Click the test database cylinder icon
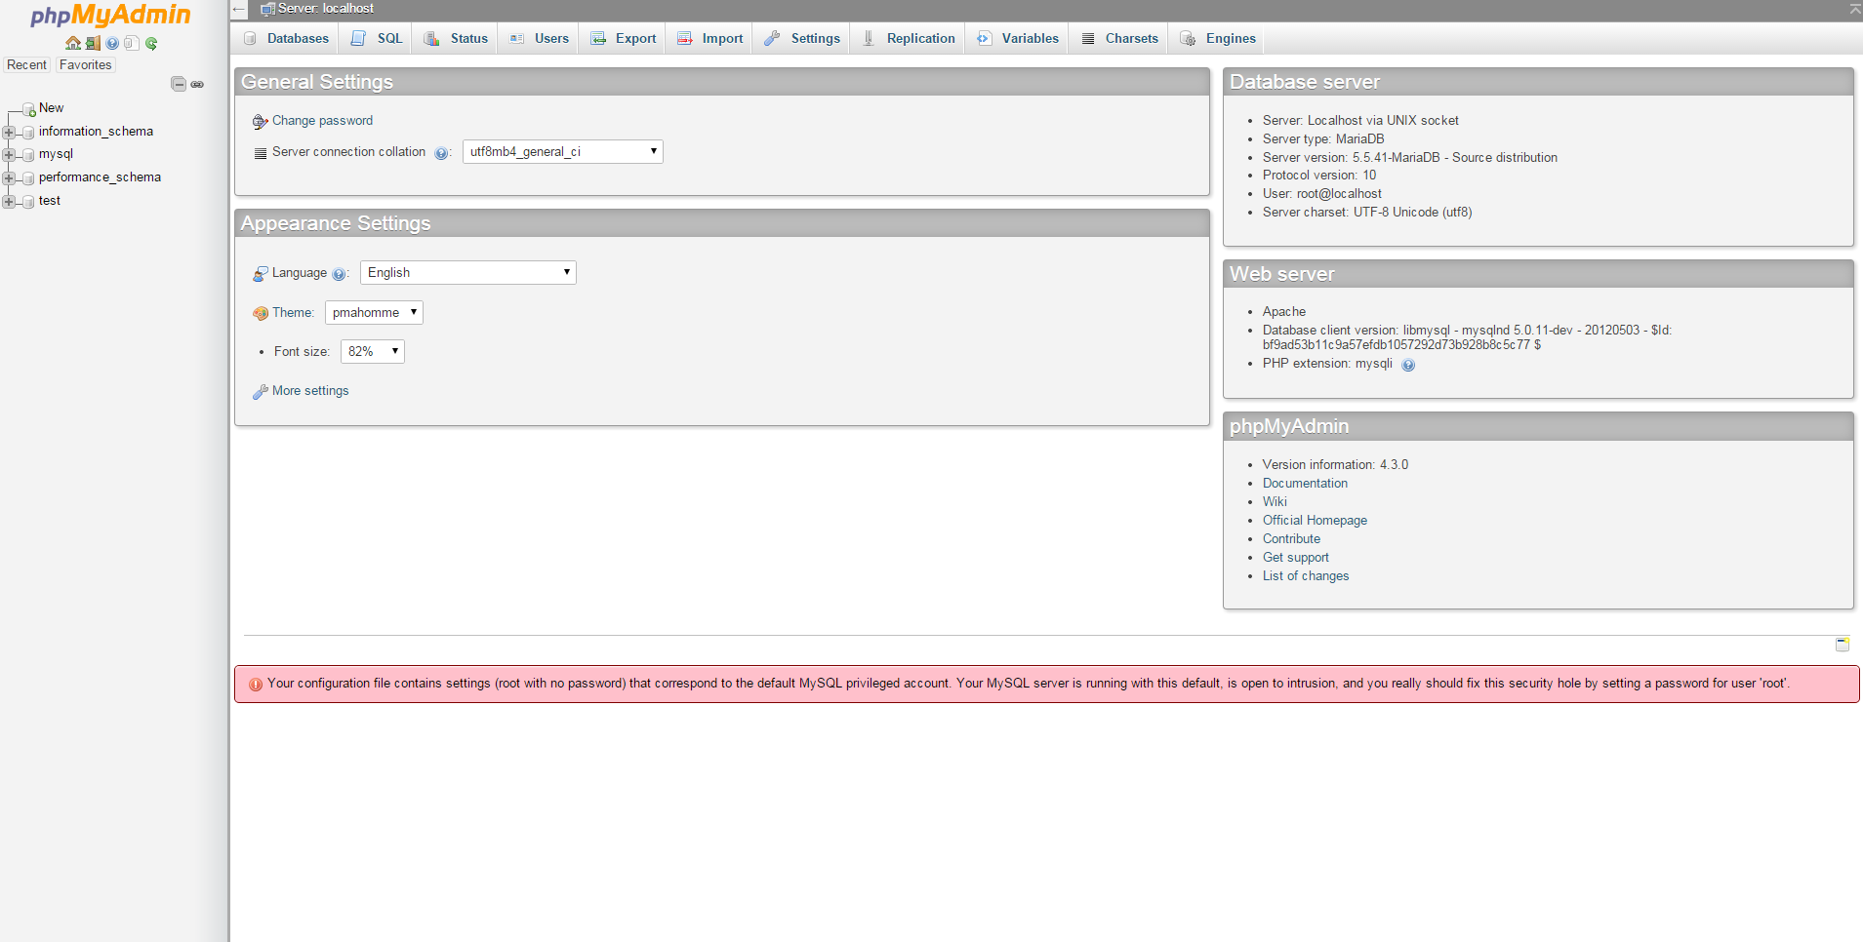The image size is (1863, 942). point(28,202)
